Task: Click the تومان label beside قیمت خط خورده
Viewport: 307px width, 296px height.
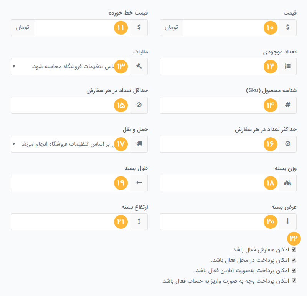Action: pos(23,28)
